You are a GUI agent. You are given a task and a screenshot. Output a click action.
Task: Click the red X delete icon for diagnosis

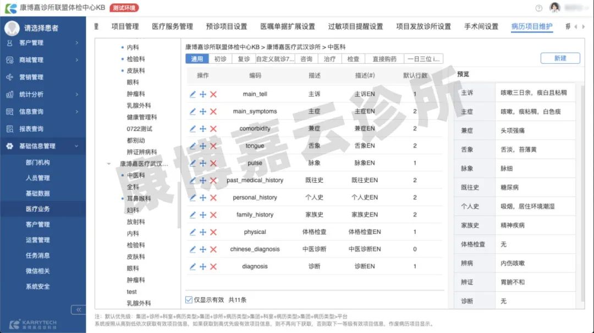[213, 266]
